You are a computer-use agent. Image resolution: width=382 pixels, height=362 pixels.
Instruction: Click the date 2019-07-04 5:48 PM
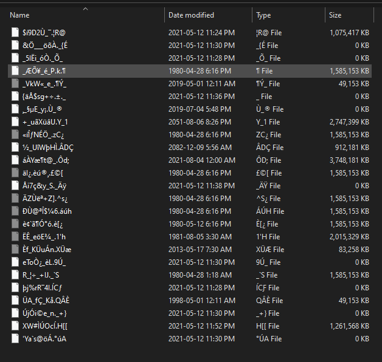point(200,109)
